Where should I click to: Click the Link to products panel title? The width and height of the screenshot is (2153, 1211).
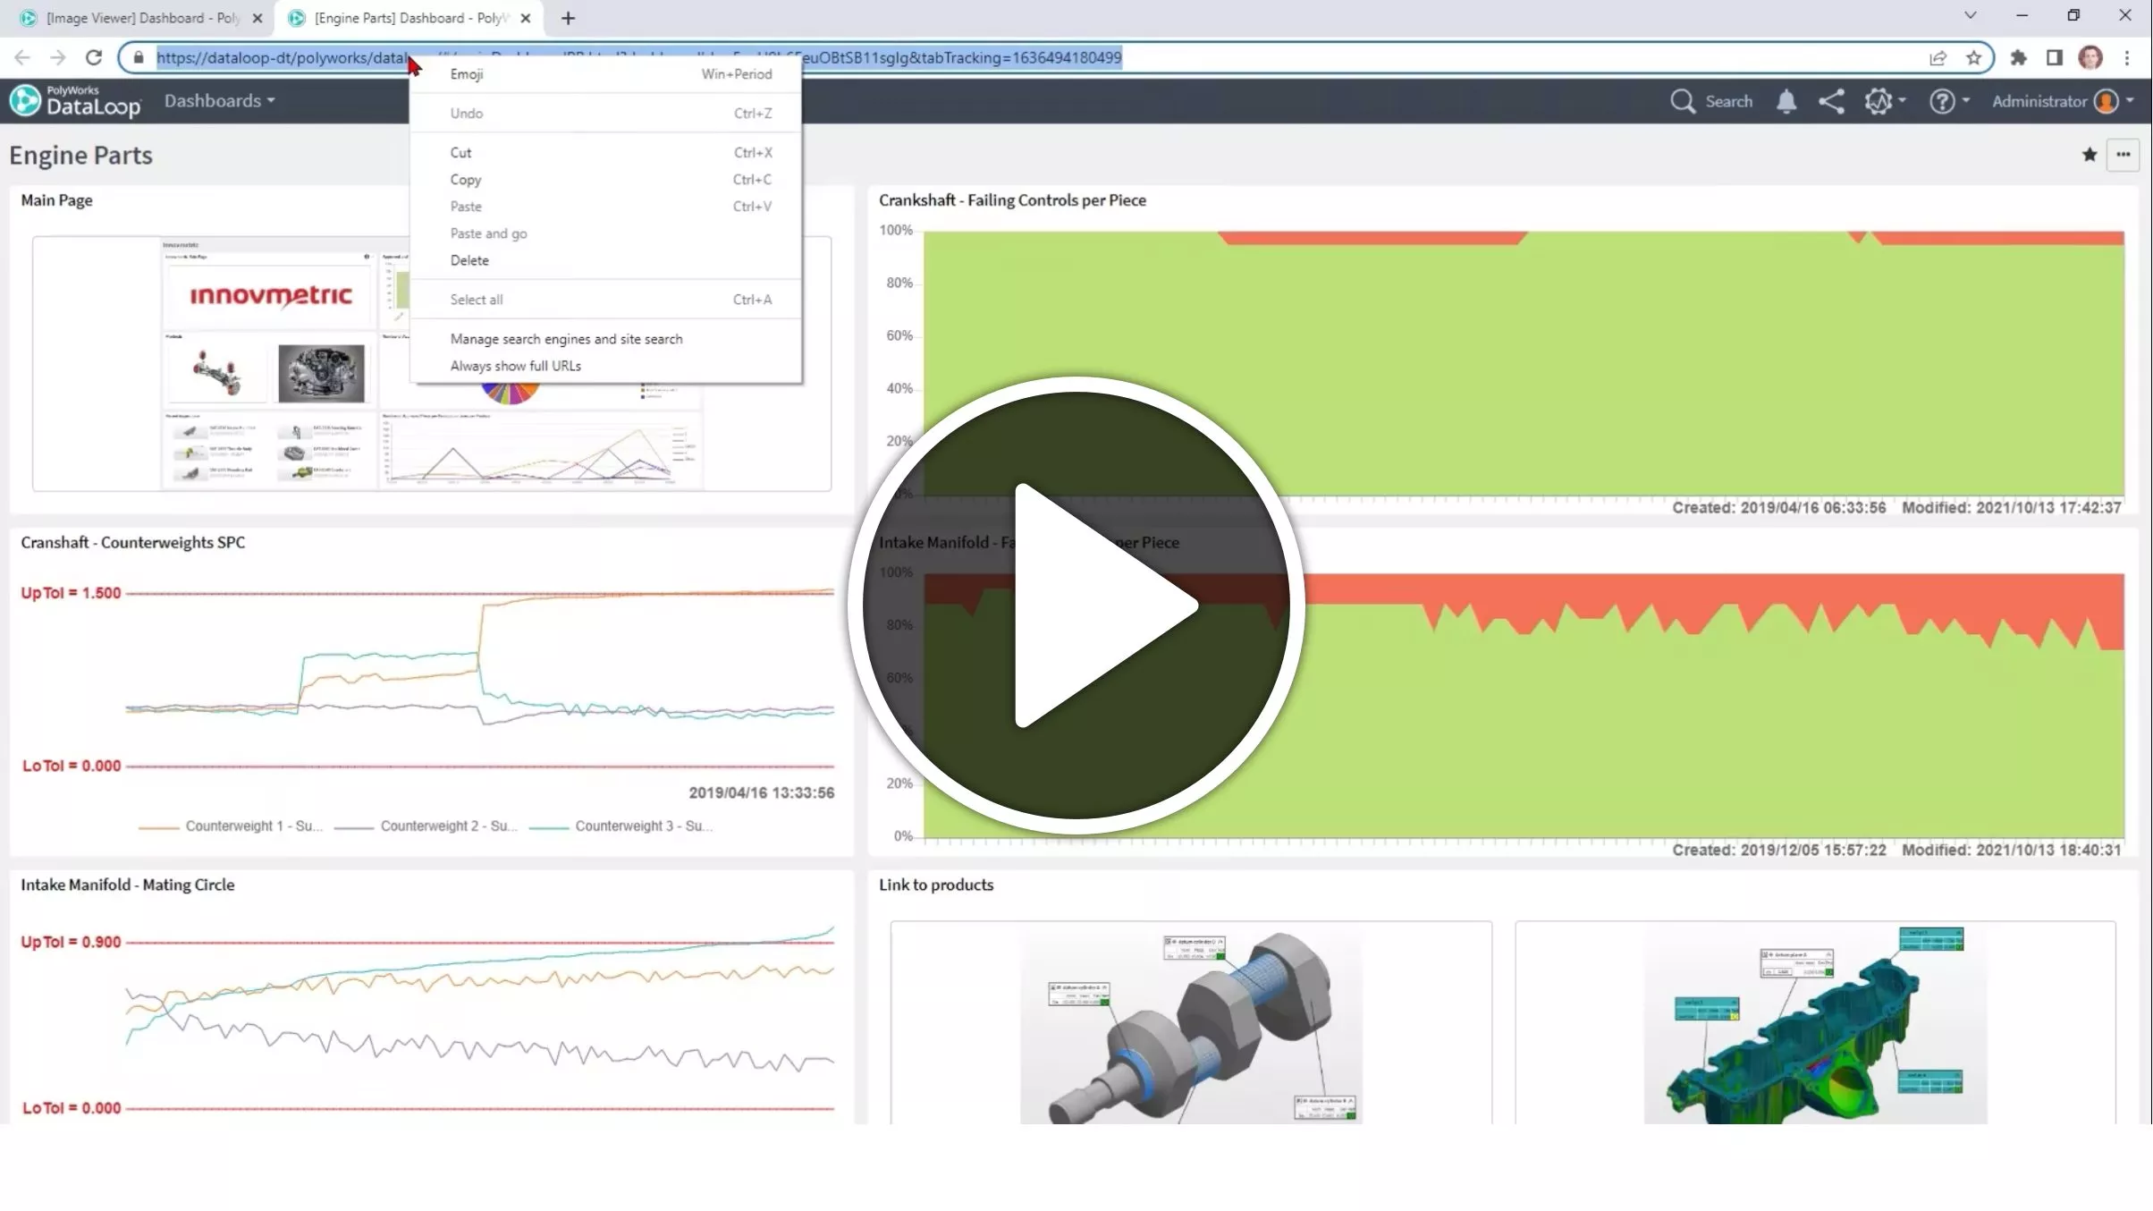point(936,885)
